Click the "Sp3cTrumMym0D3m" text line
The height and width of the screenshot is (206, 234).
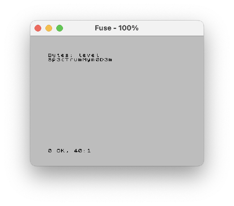pos(80,60)
